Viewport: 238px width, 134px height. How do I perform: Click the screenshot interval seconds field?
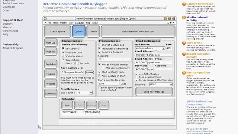click(75, 63)
